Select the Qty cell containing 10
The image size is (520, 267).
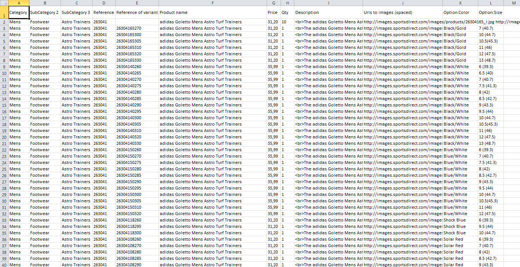pos(287,22)
